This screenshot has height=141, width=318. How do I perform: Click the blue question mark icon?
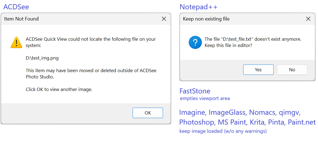click(195, 42)
